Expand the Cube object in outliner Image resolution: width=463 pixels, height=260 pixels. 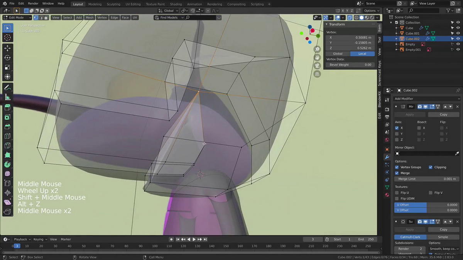[x=396, y=28]
